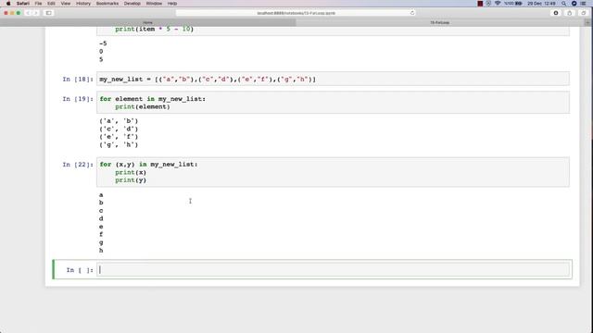
Task: Open the View menu
Action: (66, 4)
